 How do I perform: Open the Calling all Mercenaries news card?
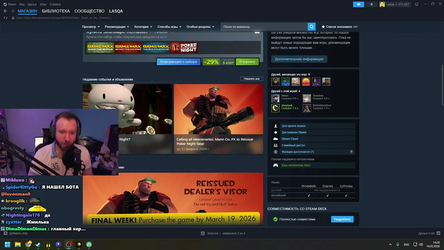[218, 119]
